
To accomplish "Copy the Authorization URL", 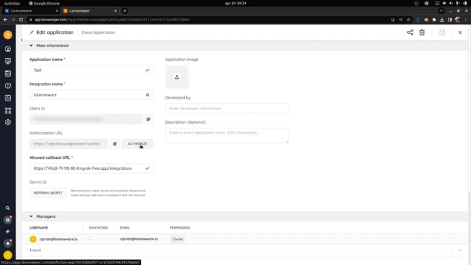I will click(115, 144).
